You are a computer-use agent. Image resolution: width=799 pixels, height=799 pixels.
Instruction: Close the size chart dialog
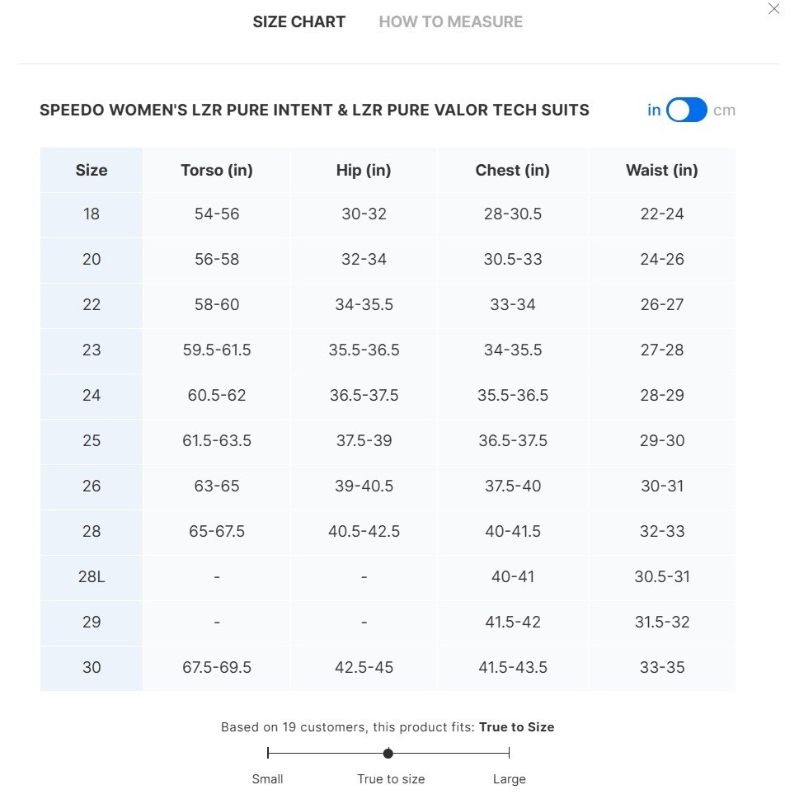pos(773,9)
